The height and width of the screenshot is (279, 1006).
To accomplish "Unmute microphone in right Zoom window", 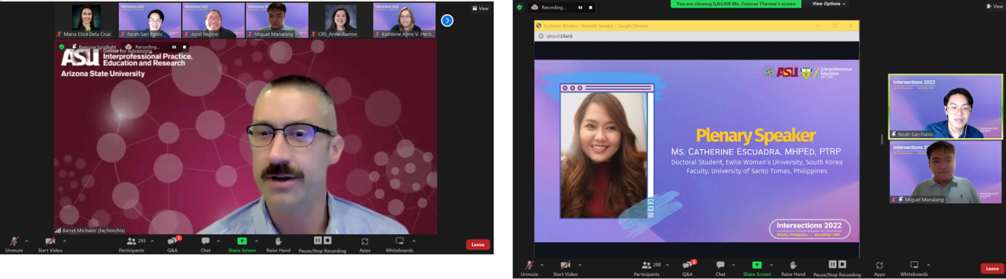I will point(529,268).
